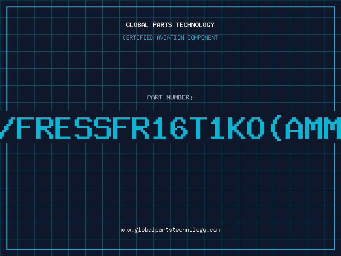This screenshot has width=341, height=256.
Task: Click the PART NUMBER: label
Action: click(170, 97)
